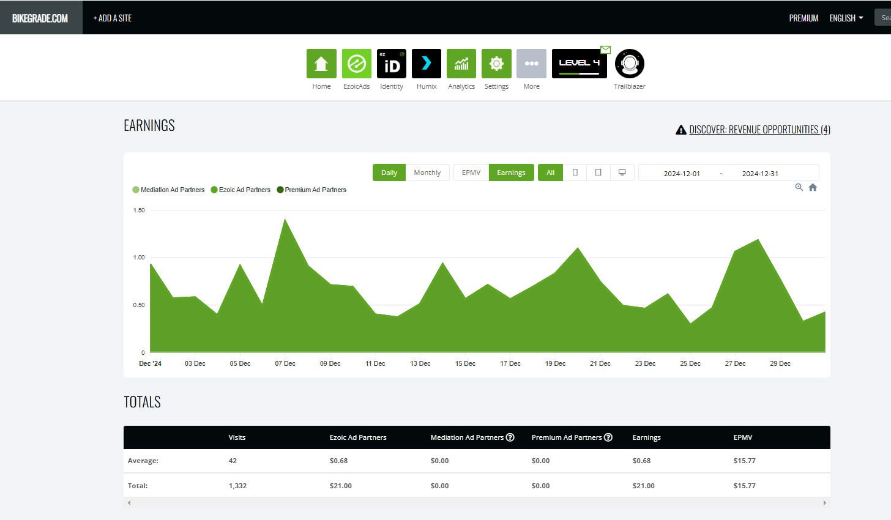Click the average visits value 42
Image resolution: width=891 pixels, height=520 pixels.
233,461
